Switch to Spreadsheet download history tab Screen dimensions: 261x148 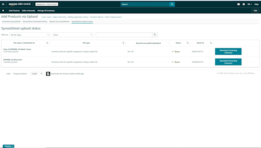35,21
